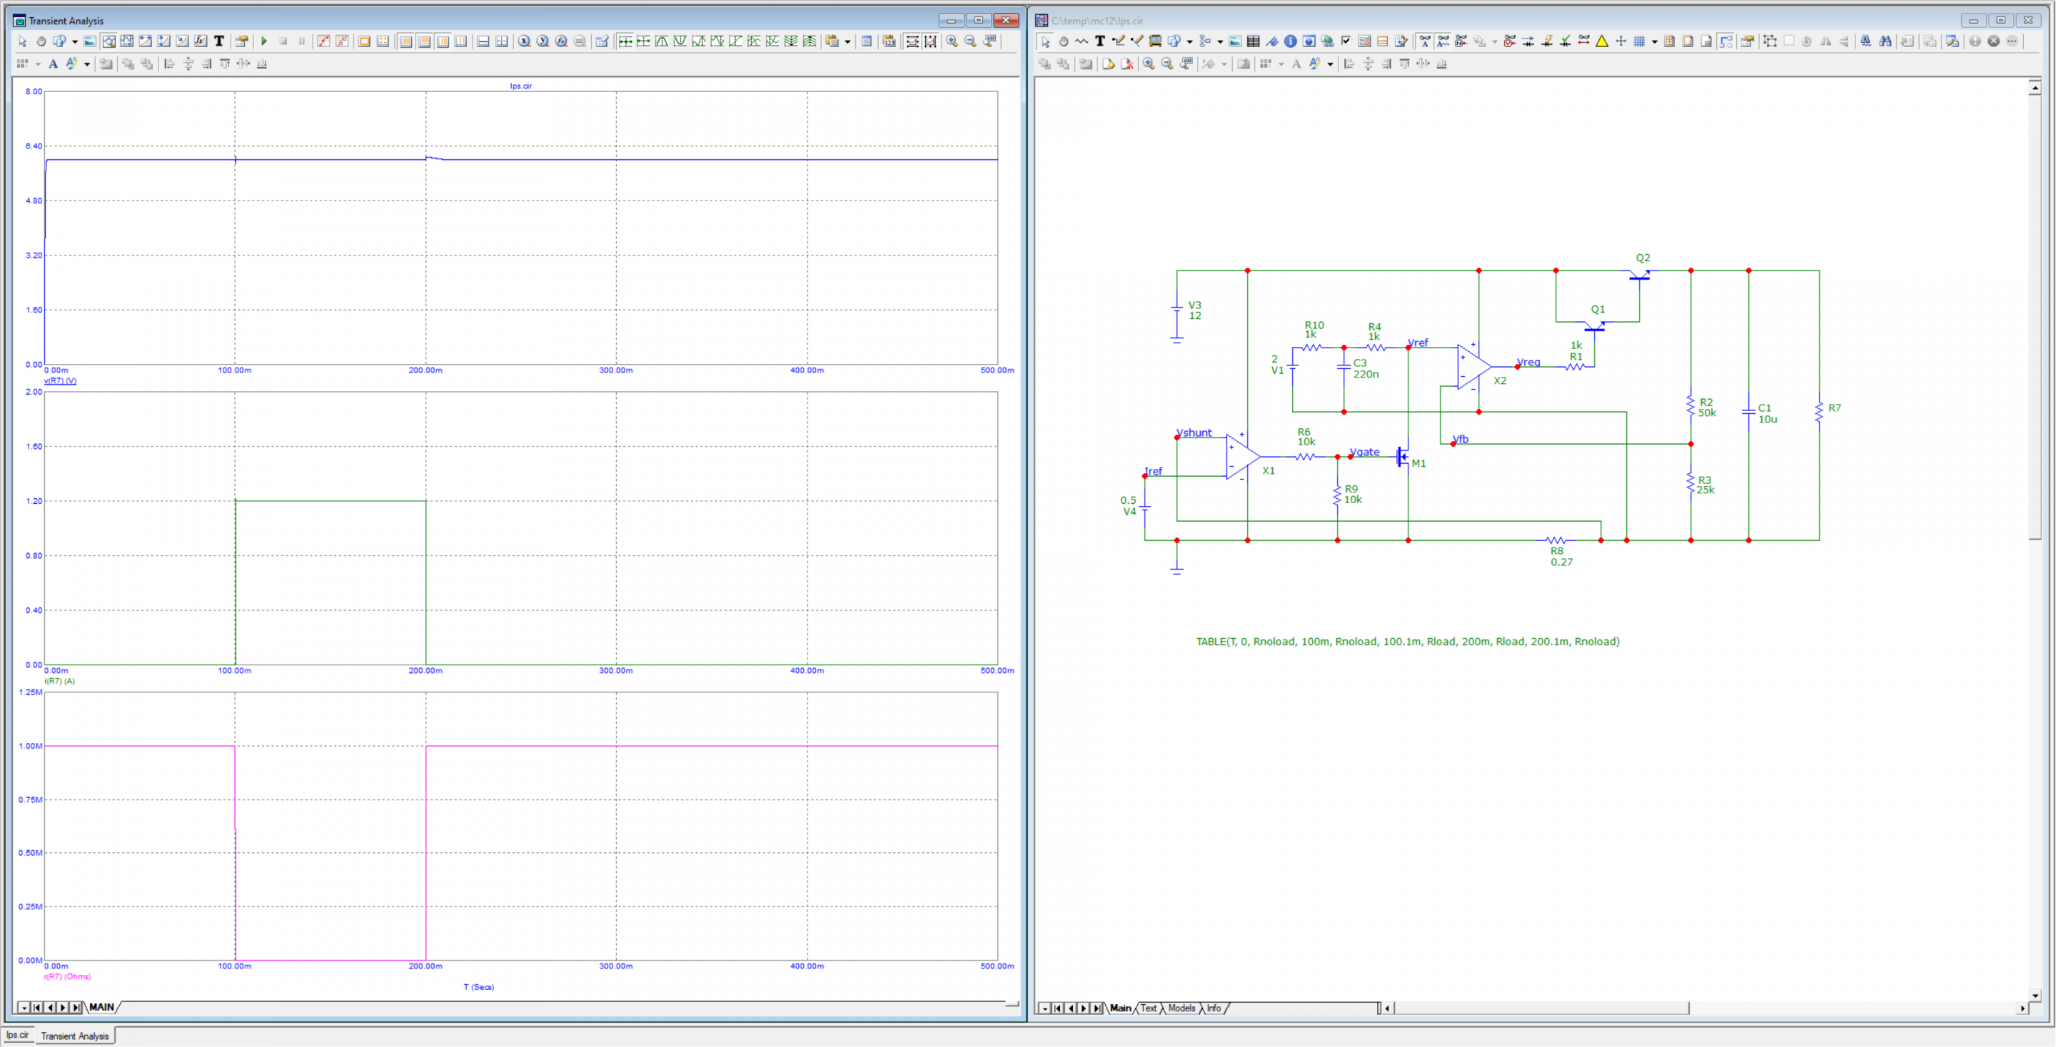Click the yellow triangle icon in schematic toolbar

[x=1602, y=41]
